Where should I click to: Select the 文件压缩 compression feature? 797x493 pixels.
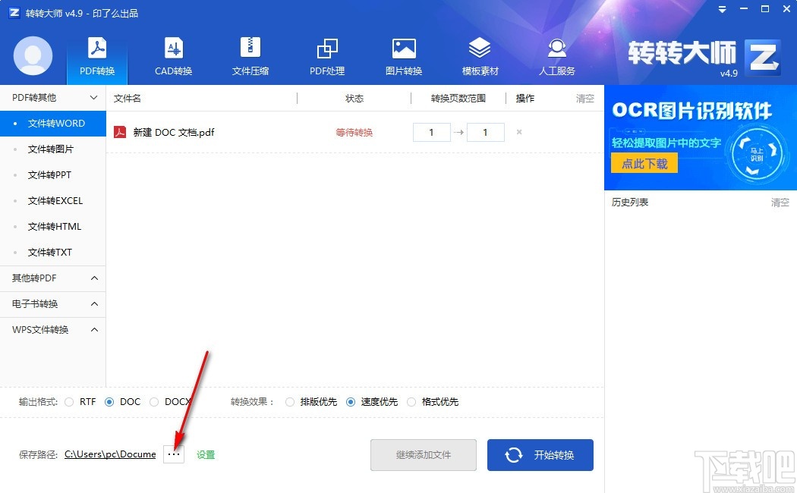(250, 57)
